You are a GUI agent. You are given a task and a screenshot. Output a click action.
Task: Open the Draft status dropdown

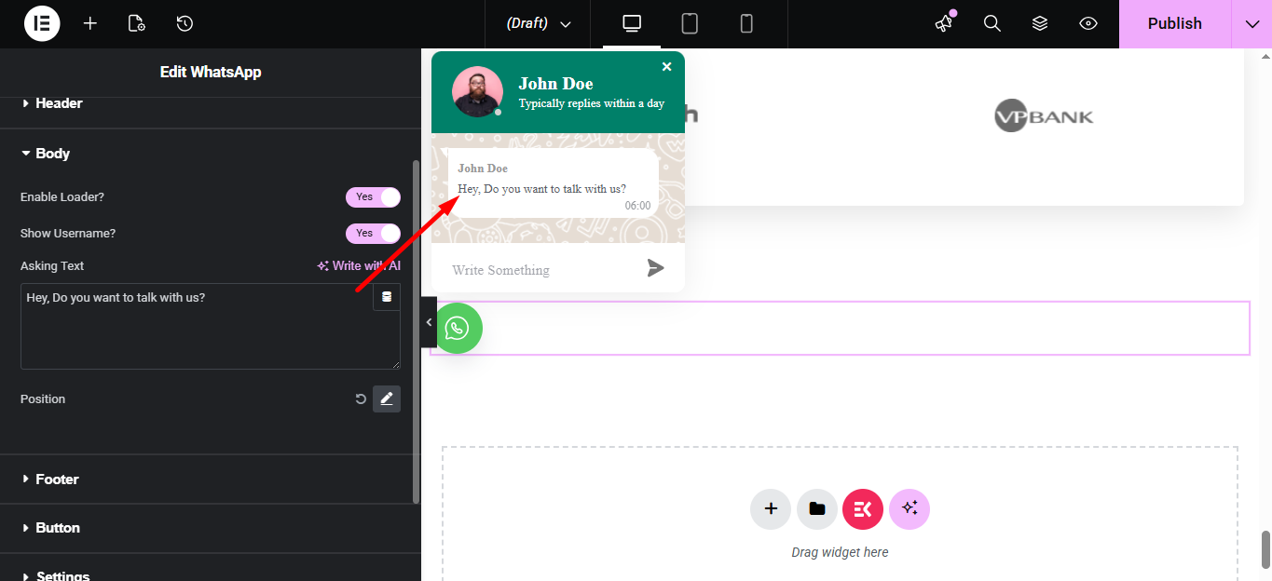click(x=537, y=23)
